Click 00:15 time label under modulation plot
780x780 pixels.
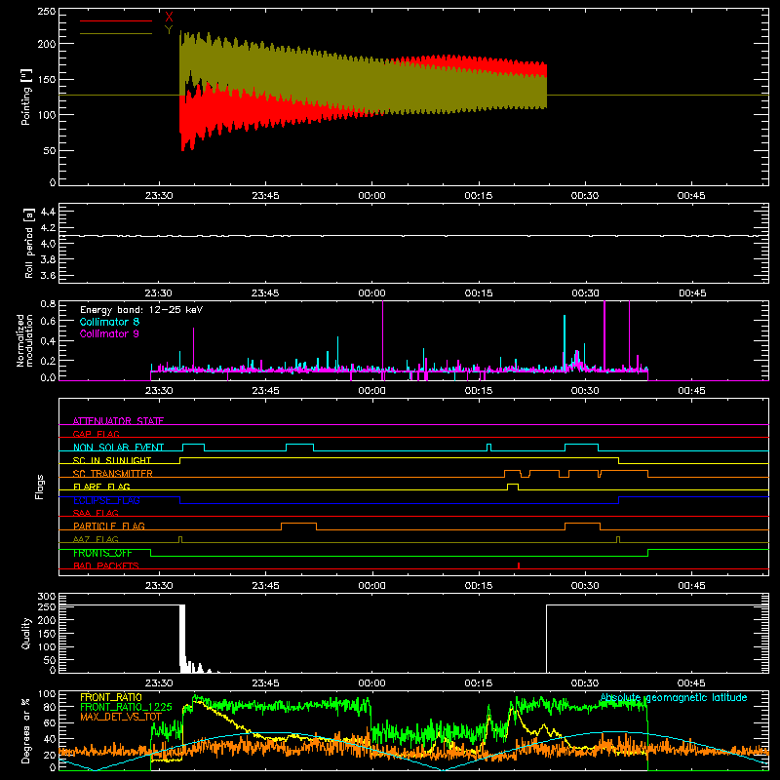coord(479,391)
